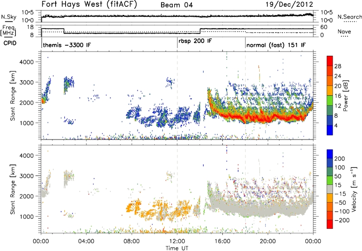The height and width of the screenshot is (251, 362).
Task: Click the 'Nave' legend label
Action: pyautogui.click(x=344, y=31)
